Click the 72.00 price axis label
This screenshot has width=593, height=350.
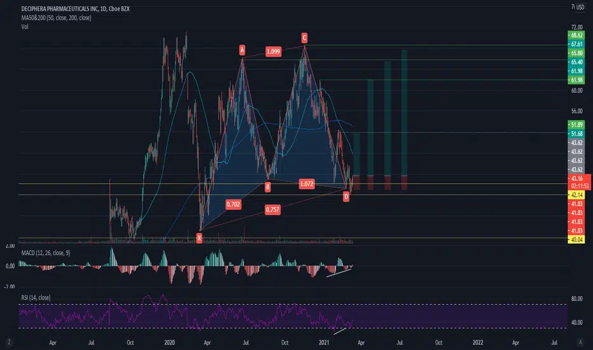576,27
